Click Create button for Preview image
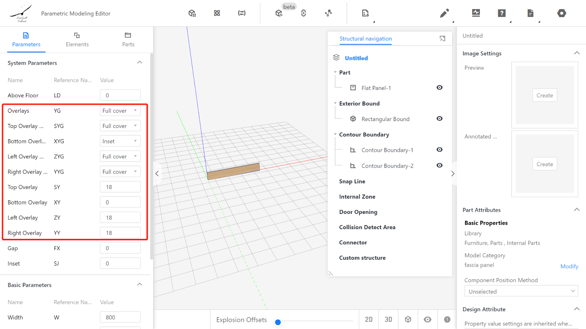 [545, 95]
